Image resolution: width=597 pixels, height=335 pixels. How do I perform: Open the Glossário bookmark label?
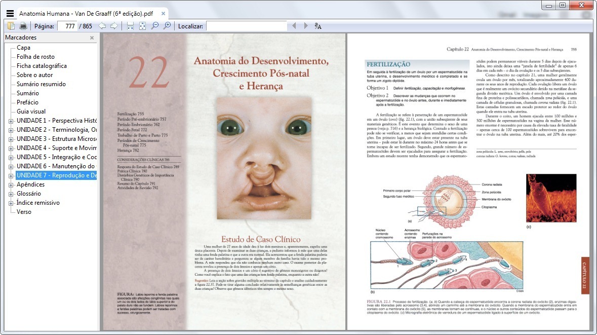tap(28, 194)
